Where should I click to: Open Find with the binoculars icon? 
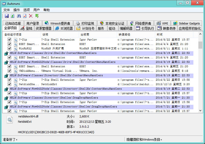click(19, 16)
